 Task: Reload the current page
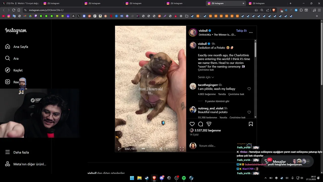[14, 10]
